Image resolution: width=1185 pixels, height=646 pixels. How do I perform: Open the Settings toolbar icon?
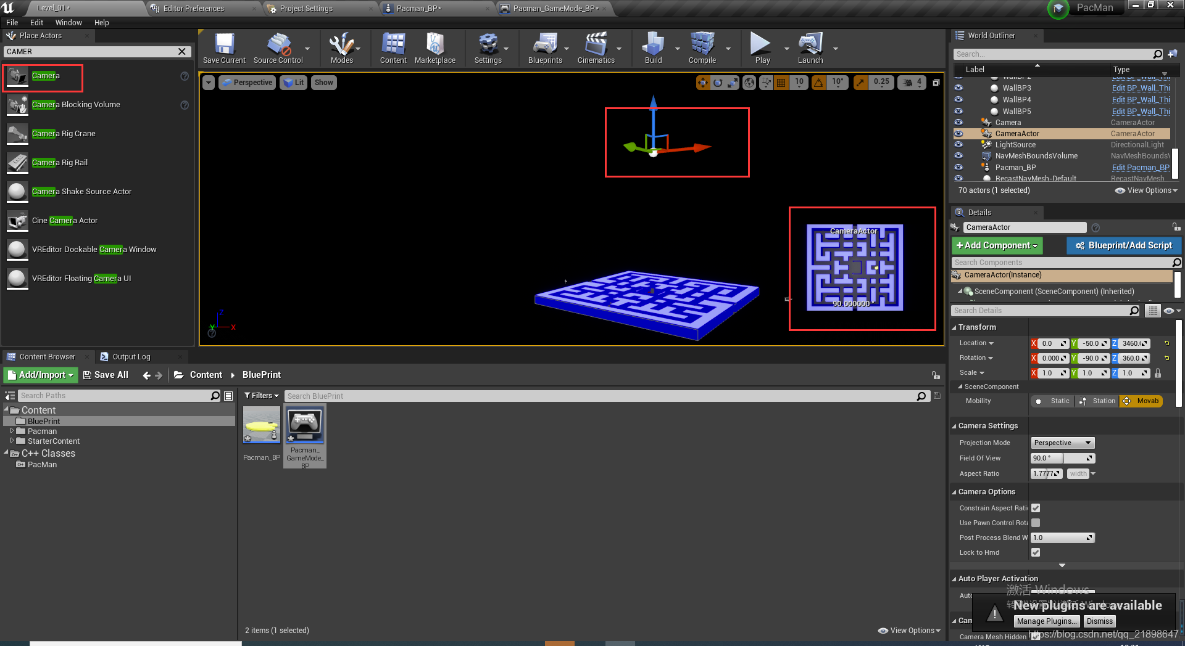point(488,48)
